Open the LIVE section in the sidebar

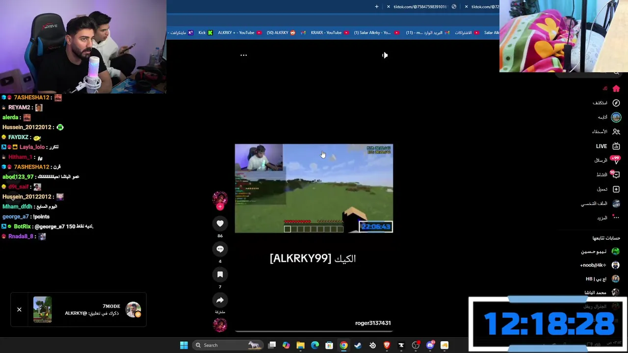pos(608,146)
